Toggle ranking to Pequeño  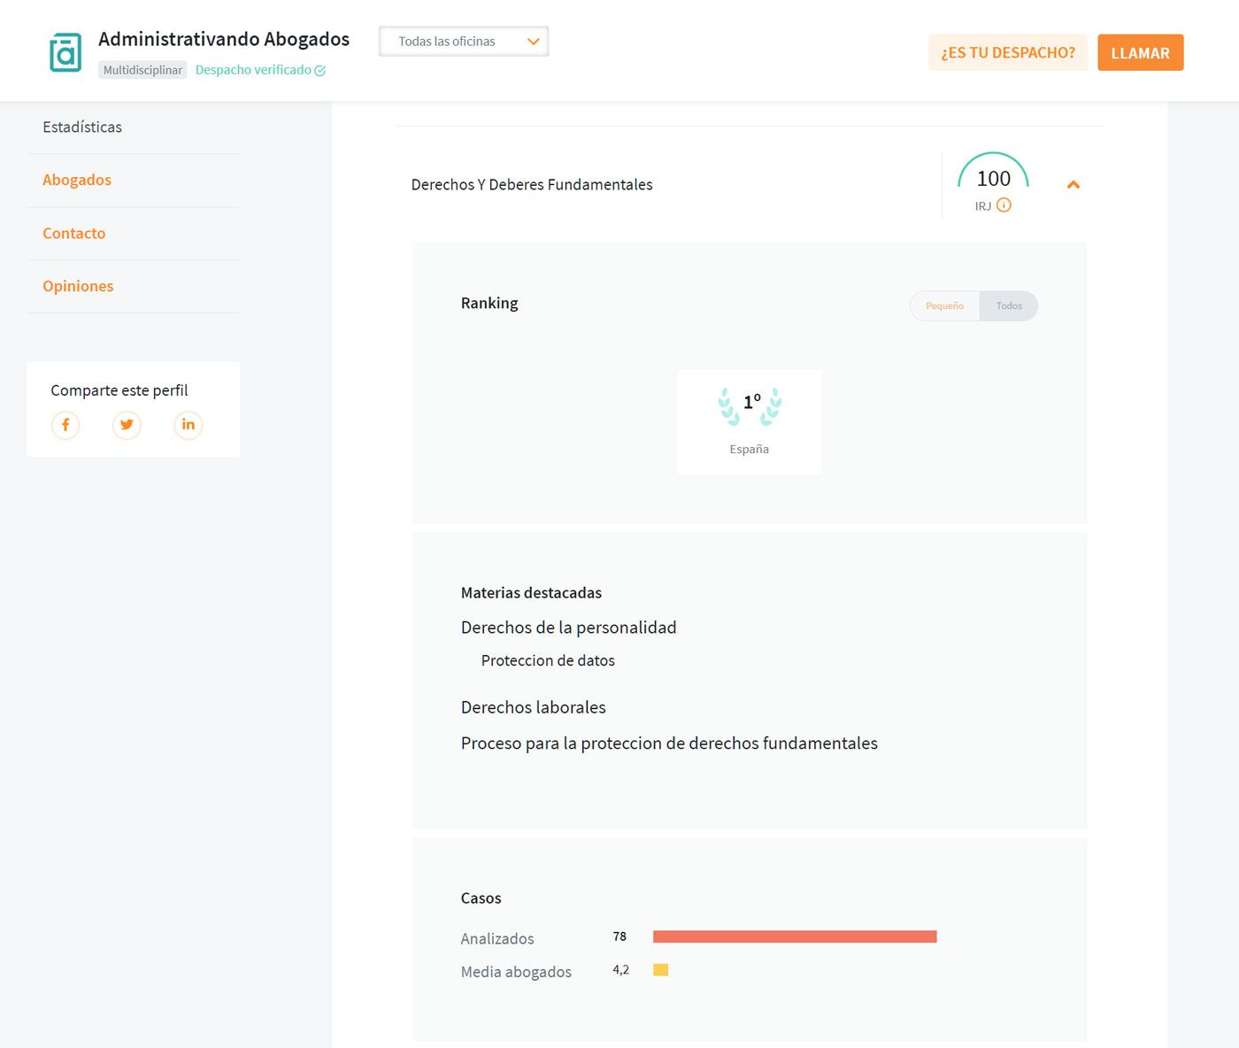(x=944, y=306)
